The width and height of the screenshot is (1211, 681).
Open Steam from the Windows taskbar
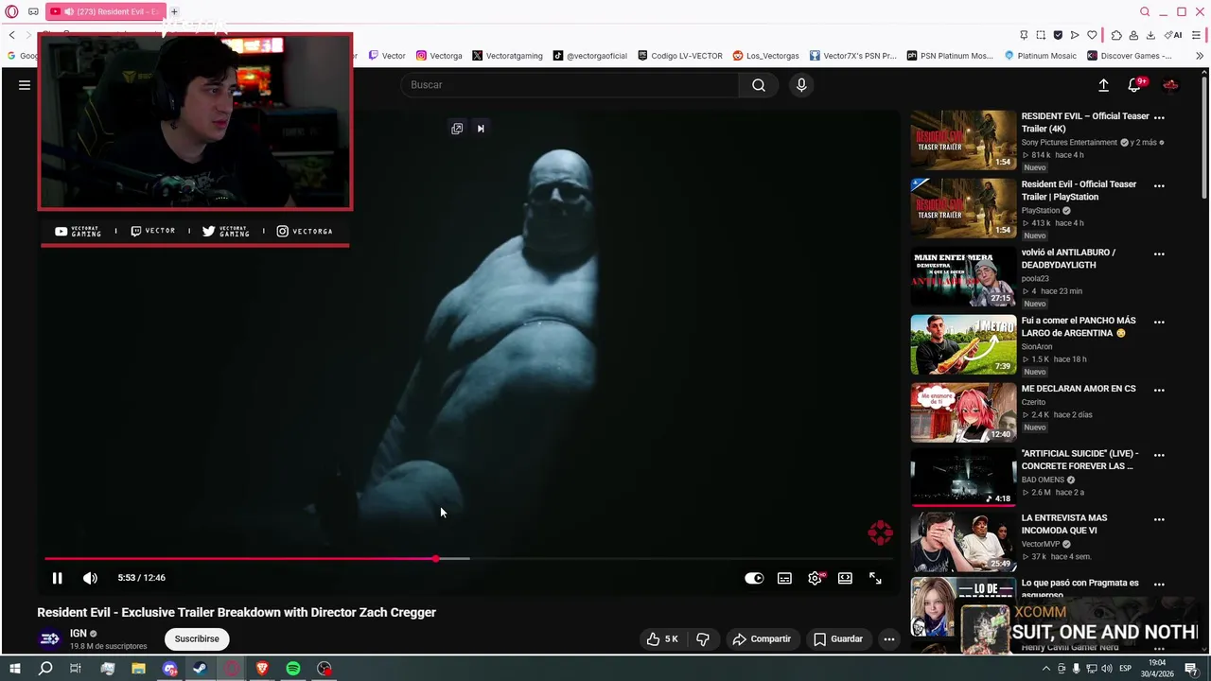[x=201, y=669]
